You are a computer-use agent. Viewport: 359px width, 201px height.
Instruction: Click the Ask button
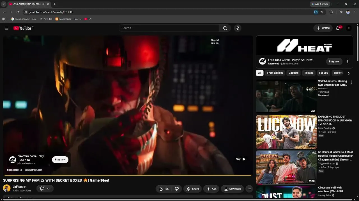point(211,189)
